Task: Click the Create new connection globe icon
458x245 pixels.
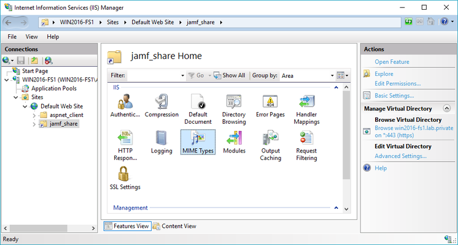Action: tap(6, 60)
